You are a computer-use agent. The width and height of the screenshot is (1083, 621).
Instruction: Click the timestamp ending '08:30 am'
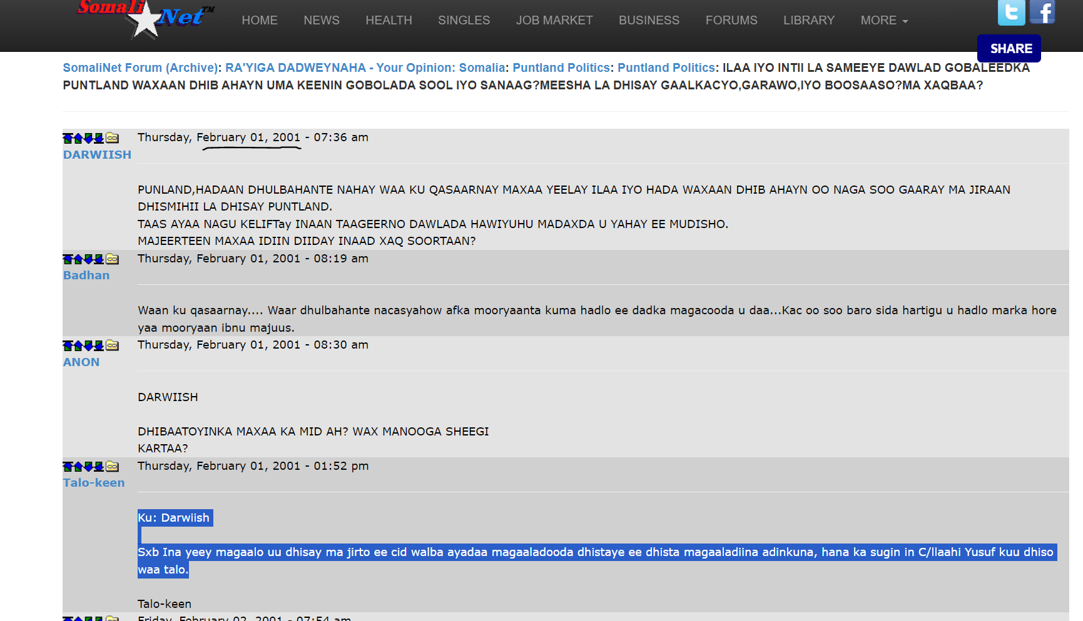(253, 345)
